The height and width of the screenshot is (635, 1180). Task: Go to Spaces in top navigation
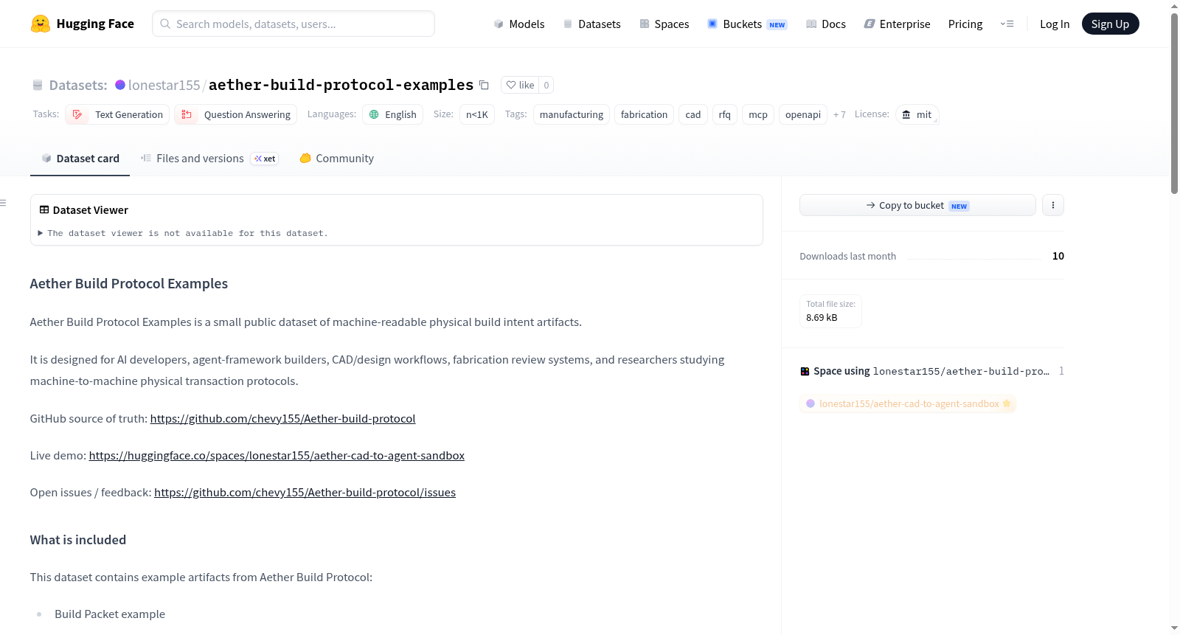664,24
